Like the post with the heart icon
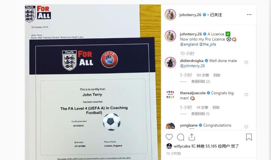This screenshot has width=271, height=160. tap(169, 137)
